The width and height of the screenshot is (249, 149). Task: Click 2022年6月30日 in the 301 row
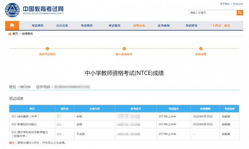pyautogui.click(x=203, y=117)
